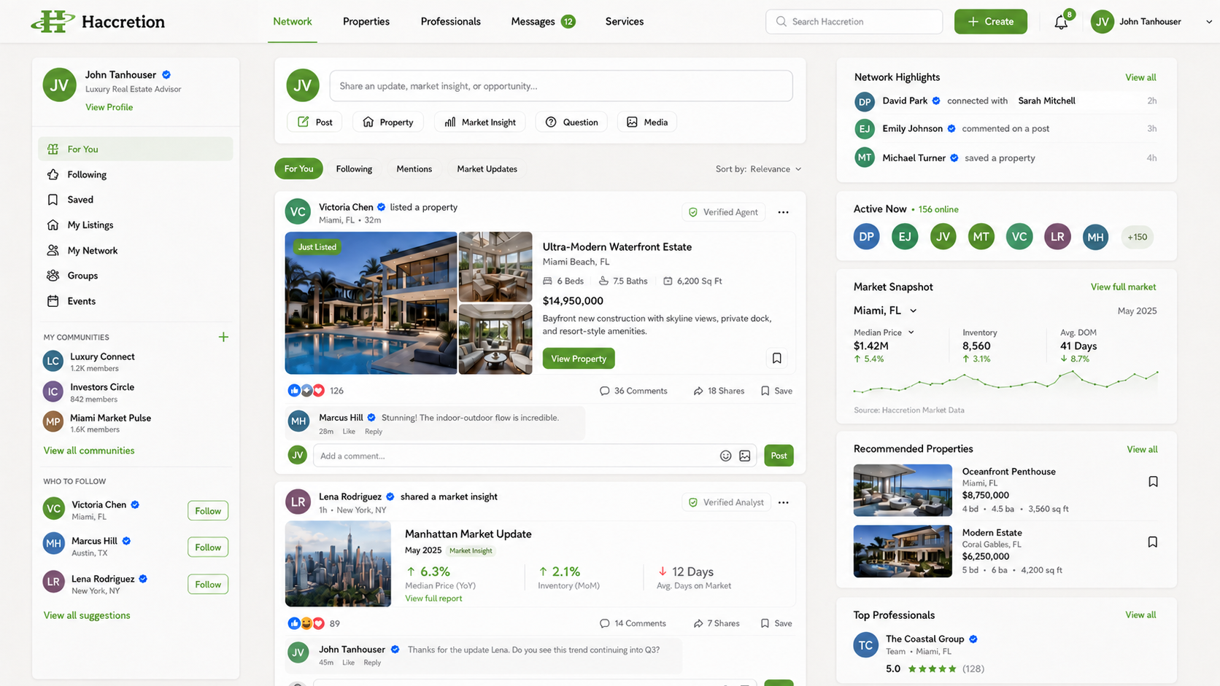This screenshot has width=1220, height=686.
Task: Switch to the Properties nav tab
Action: 366,22
